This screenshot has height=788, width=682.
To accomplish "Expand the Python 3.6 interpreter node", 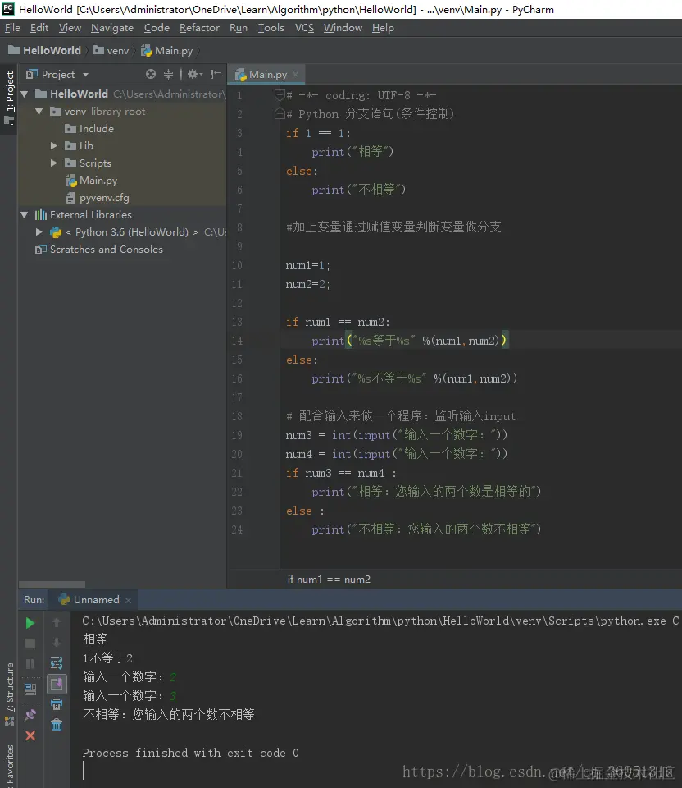I will pyautogui.click(x=38, y=231).
